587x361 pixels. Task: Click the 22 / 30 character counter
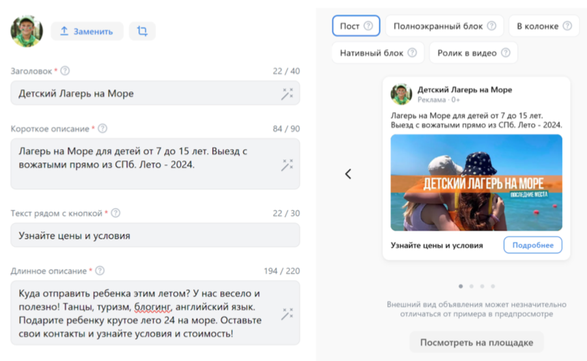[286, 213]
